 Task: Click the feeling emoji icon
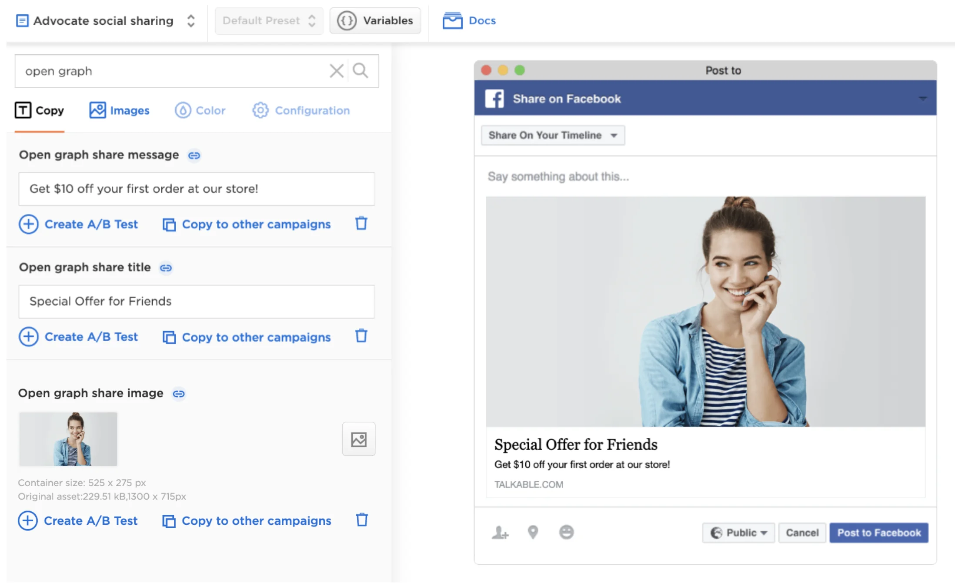pyautogui.click(x=566, y=532)
